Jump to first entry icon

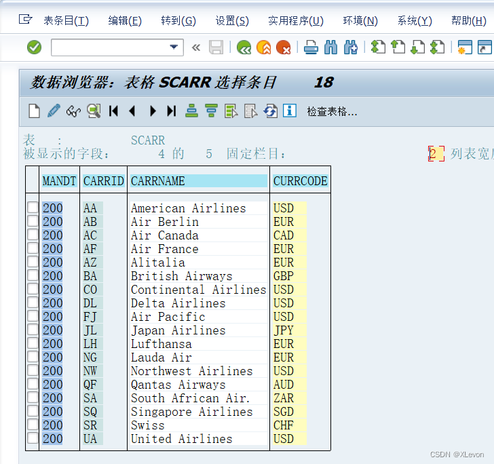(x=113, y=111)
